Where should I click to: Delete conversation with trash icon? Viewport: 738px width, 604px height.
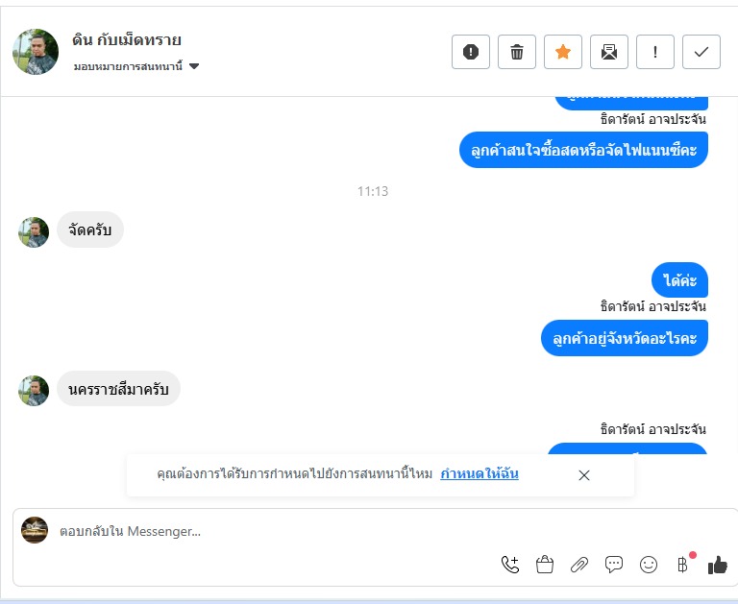click(x=517, y=52)
